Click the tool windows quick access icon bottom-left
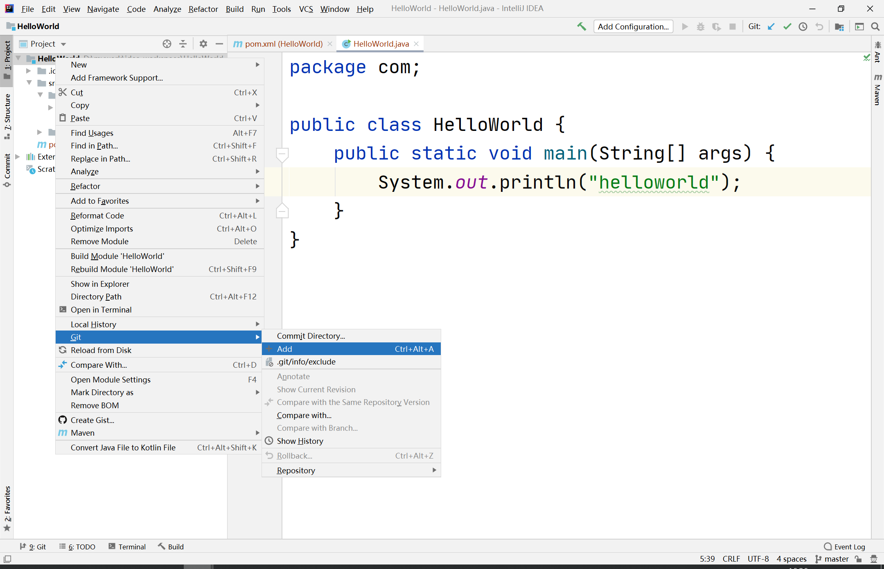Screen dimensions: 884x569 pyautogui.click(x=7, y=559)
